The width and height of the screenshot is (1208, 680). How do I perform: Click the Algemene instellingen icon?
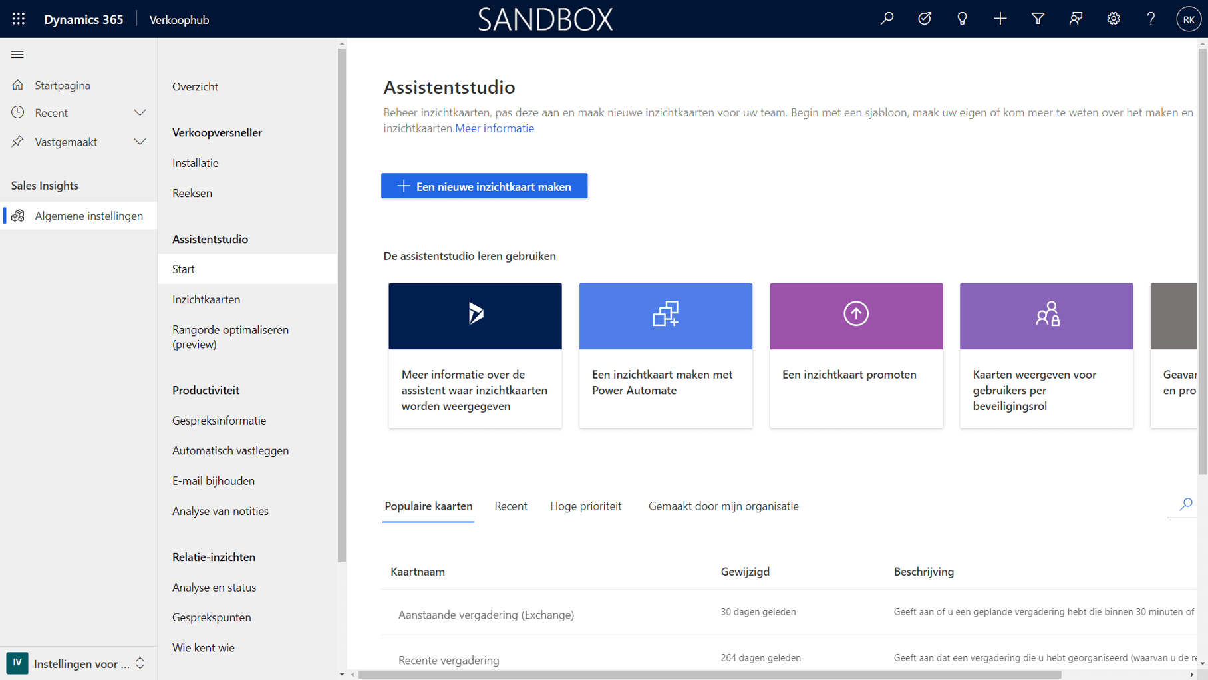click(18, 216)
